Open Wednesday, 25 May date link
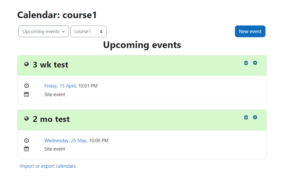This screenshot has width=297, height=183. click(66, 141)
